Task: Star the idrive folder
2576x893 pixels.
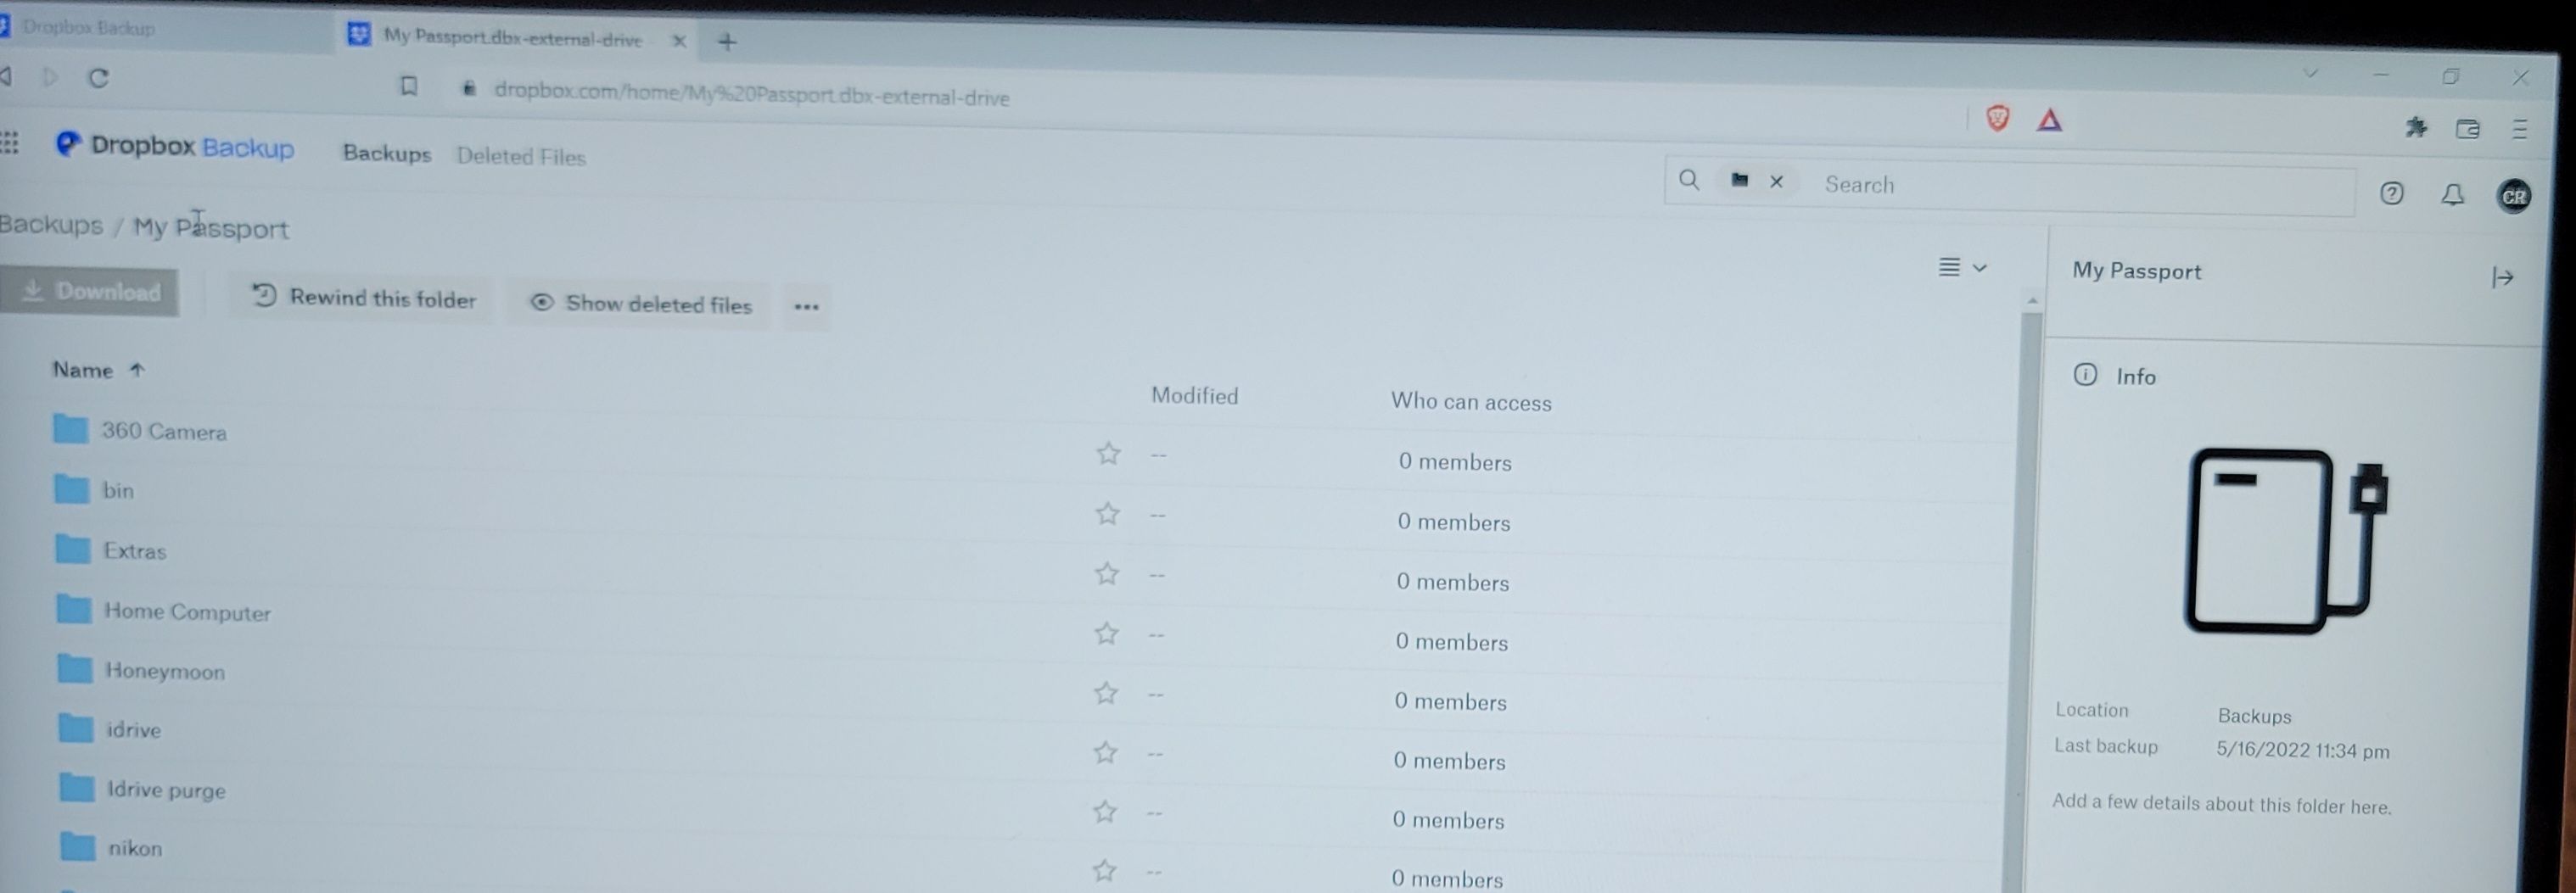Action: [1105, 752]
